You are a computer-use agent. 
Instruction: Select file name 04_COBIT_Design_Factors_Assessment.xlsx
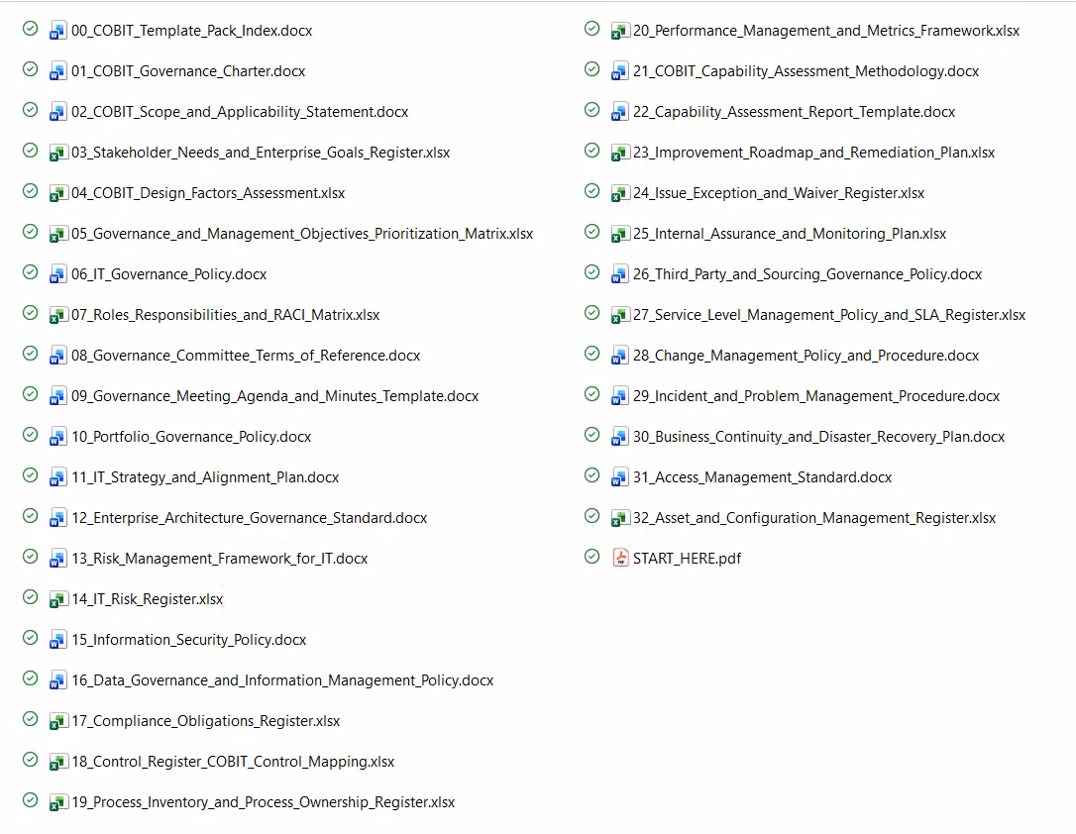(x=208, y=193)
